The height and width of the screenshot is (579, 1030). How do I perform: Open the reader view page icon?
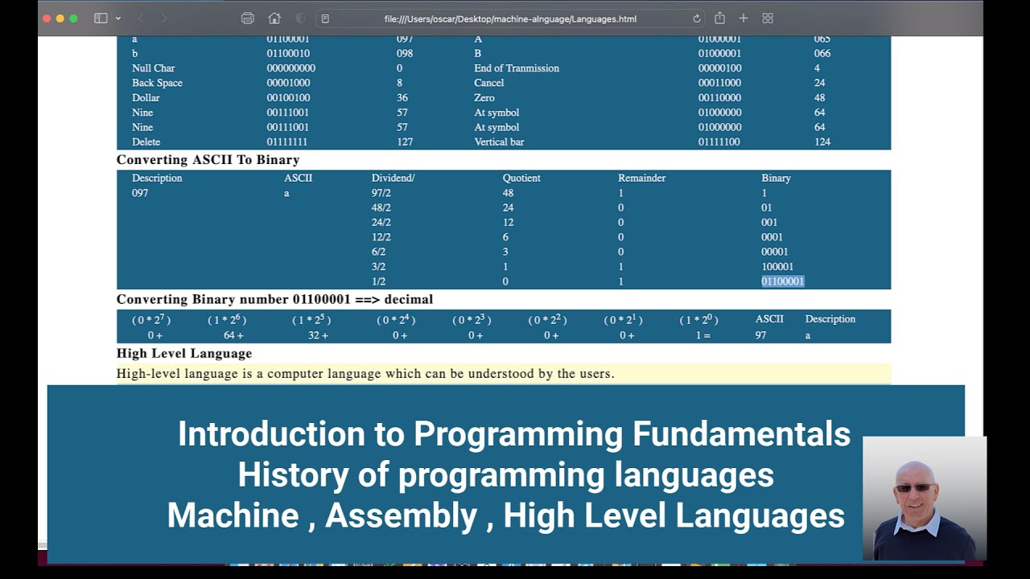point(325,18)
